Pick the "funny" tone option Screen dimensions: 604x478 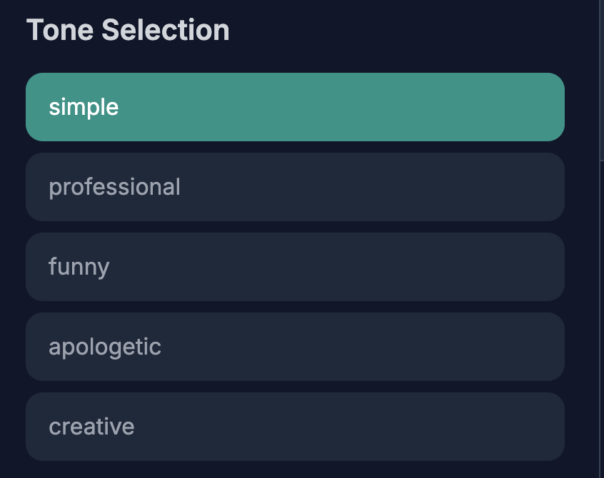click(295, 267)
